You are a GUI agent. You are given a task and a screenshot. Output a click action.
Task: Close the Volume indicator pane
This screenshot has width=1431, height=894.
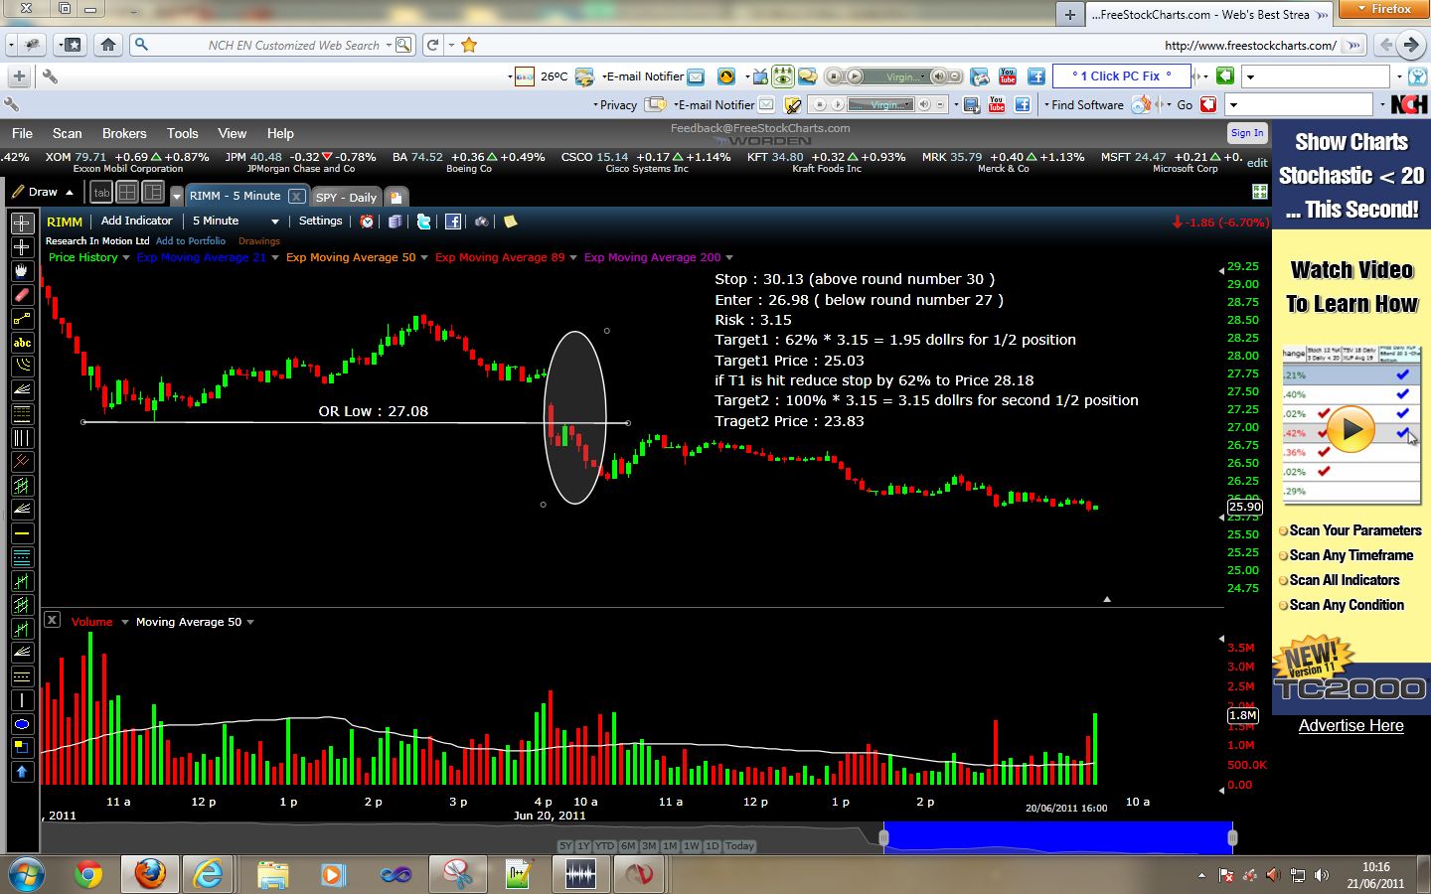coord(53,620)
